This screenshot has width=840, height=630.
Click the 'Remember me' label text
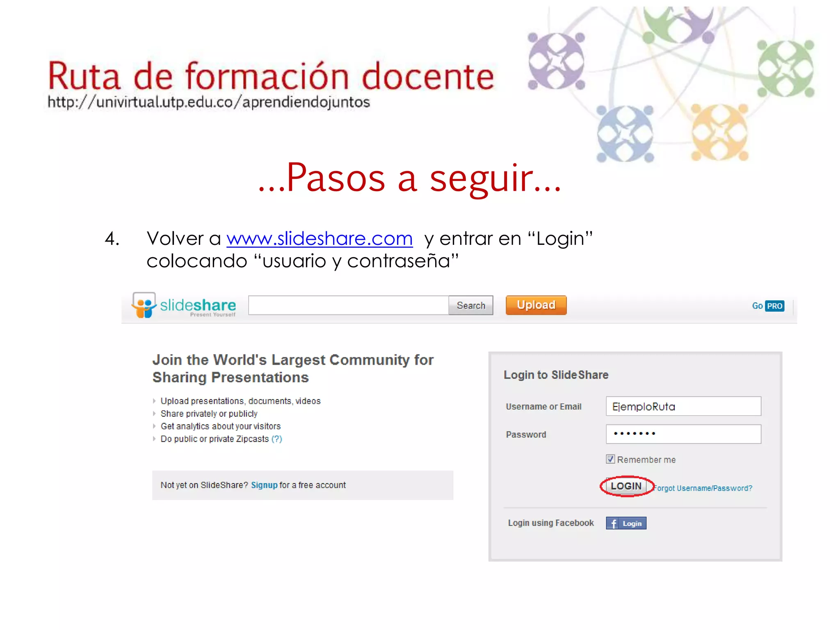[x=646, y=460]
